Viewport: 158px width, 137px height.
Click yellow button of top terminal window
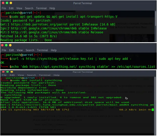(x=11, y=3)
